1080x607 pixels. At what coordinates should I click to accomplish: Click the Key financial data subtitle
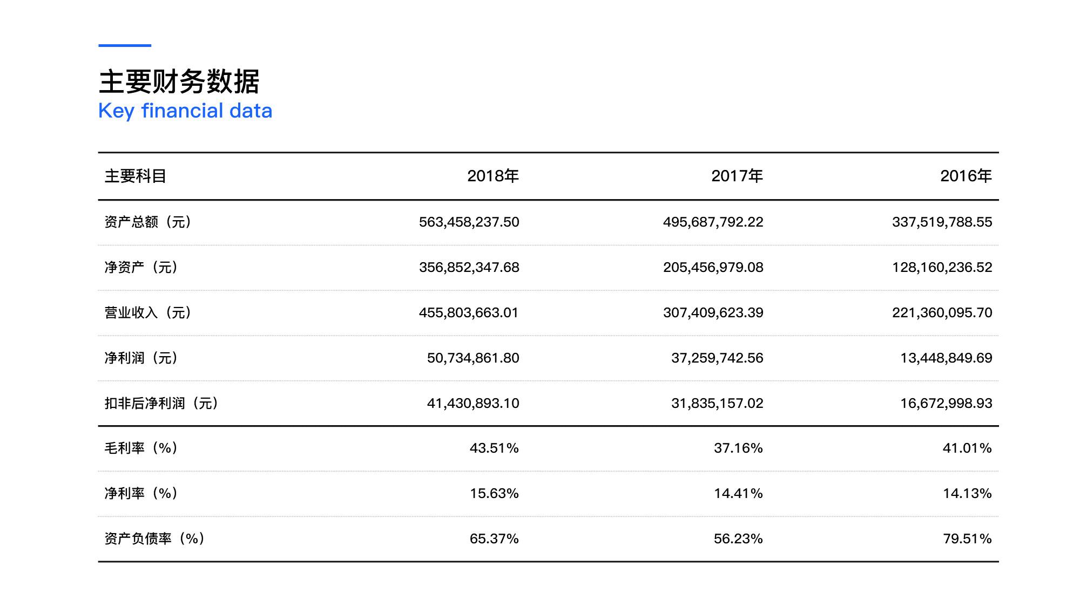pos(185,111)
